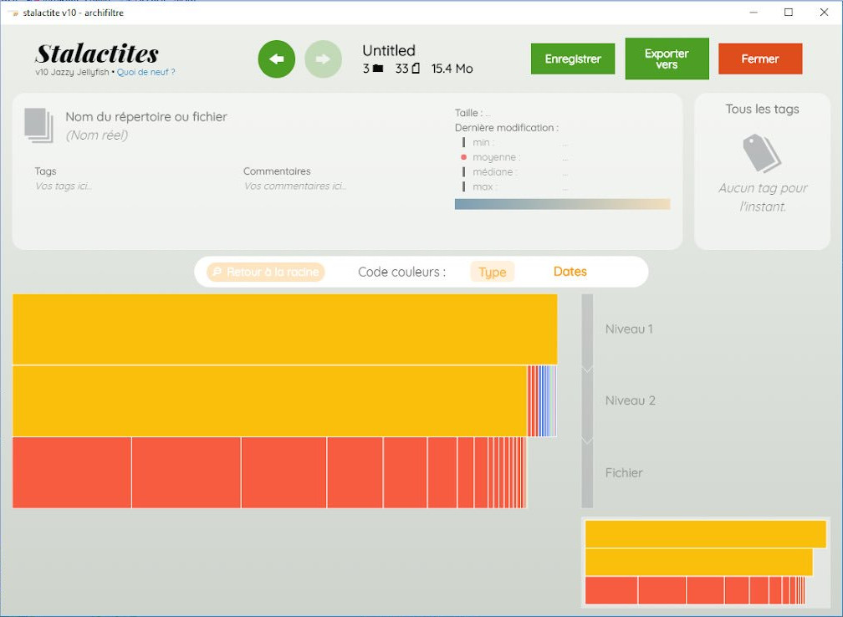Click the Niveau 2 level chevron bar
843x617 pixels.
pos(587,403)
